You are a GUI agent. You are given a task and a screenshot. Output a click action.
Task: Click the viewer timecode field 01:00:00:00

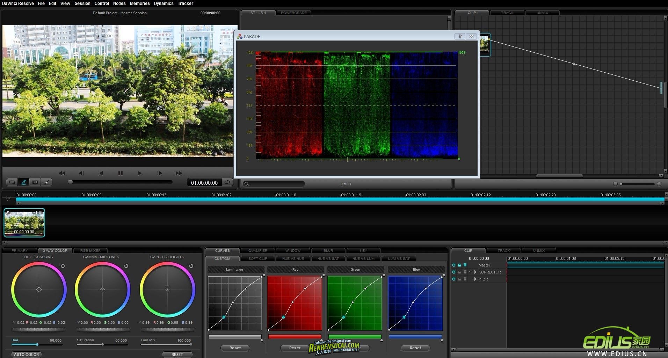click(x=204, y=183)
